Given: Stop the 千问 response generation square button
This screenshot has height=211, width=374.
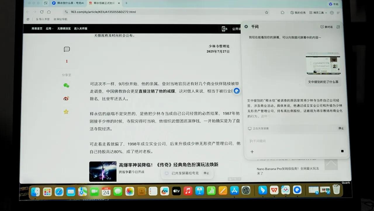Looking at the screenshot, I should click(342, 151).
